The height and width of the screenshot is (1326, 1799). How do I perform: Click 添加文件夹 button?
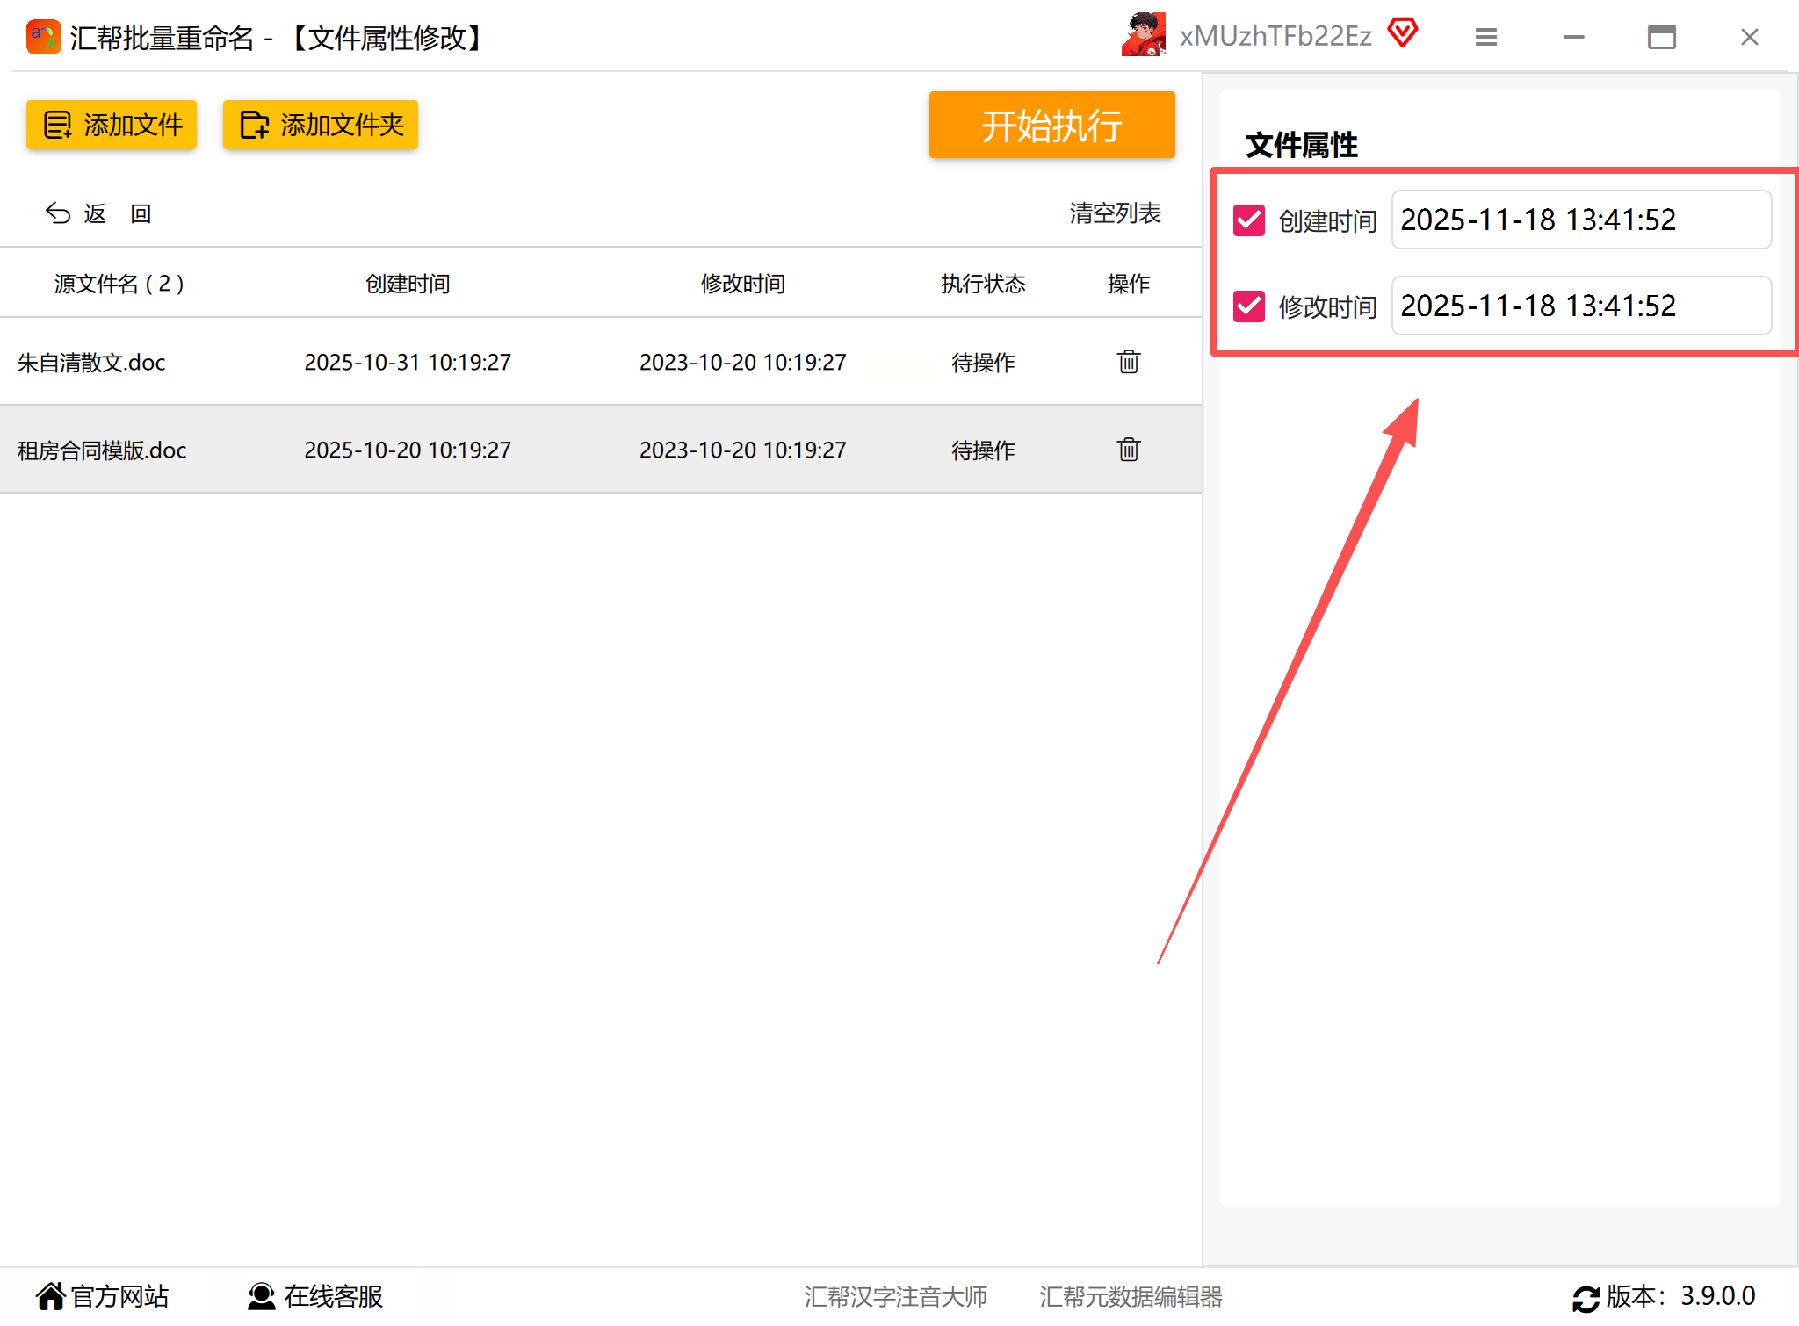coord(321,125)
